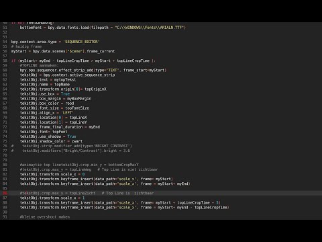This screenshot has height=242, width=322.
Task: Click the use_shadow = True line
Action: (x=48, y=136)
